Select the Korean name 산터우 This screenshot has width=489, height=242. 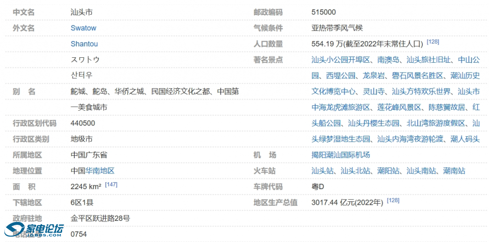pos(81,75)
